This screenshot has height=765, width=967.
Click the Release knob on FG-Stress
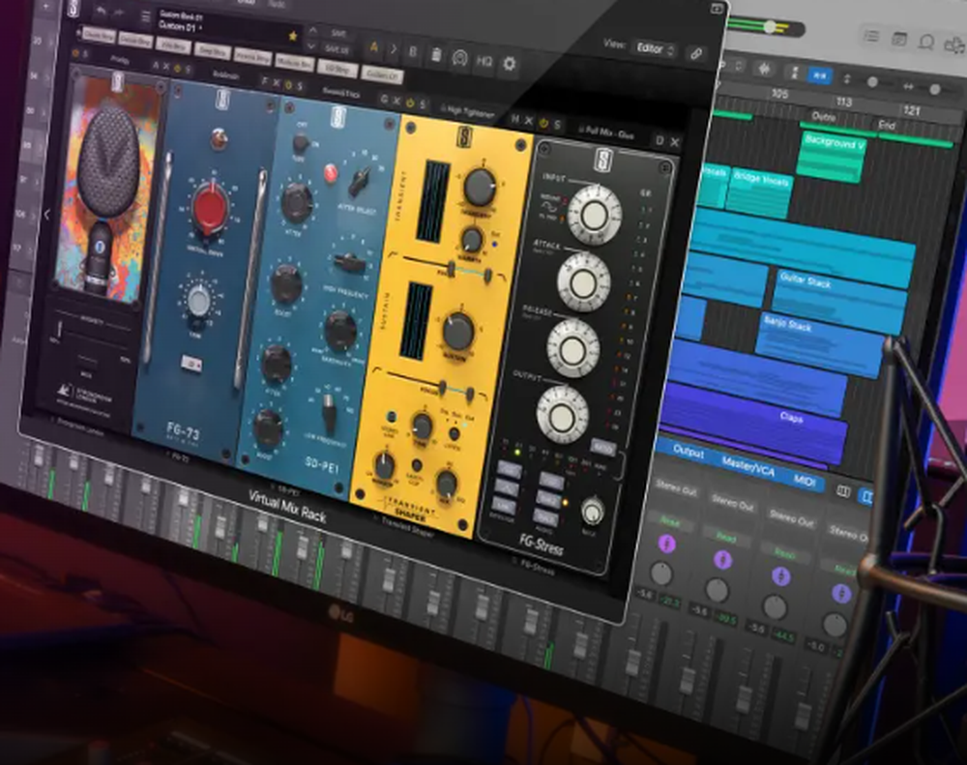click(572, 349)
